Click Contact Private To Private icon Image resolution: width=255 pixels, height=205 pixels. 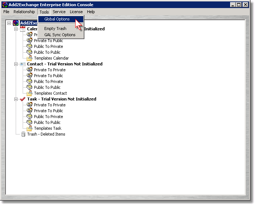30,70
